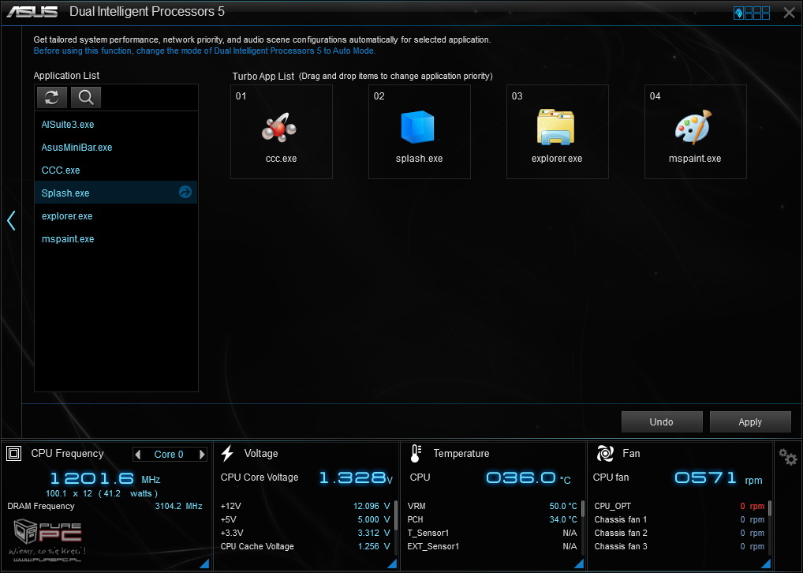
Task: Click the Chassis fan 2 row label
Action: [x=621, y=533]
